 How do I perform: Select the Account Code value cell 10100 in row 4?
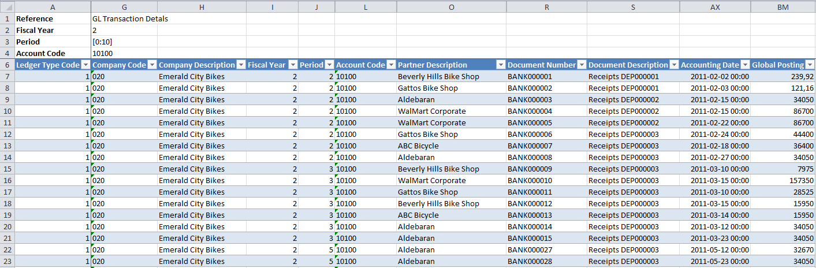pos(102,53)
